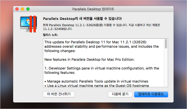Click the 이 버전 건너뛰기 button
Screen dimensions: 187x109
(x=59, y=94)
